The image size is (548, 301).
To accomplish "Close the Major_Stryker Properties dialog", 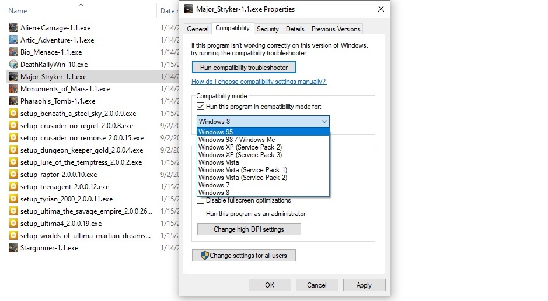I will pos(381,9).
